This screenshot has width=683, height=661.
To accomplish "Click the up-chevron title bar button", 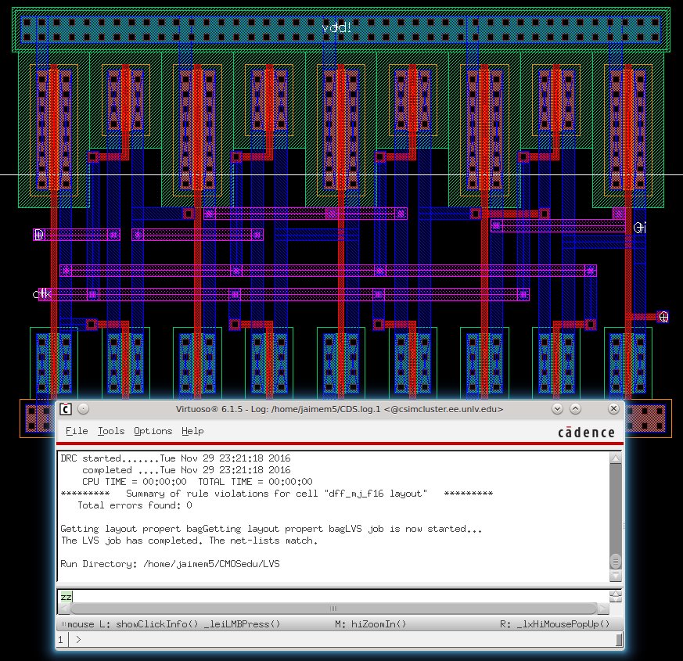I will (x=575, y=409).
